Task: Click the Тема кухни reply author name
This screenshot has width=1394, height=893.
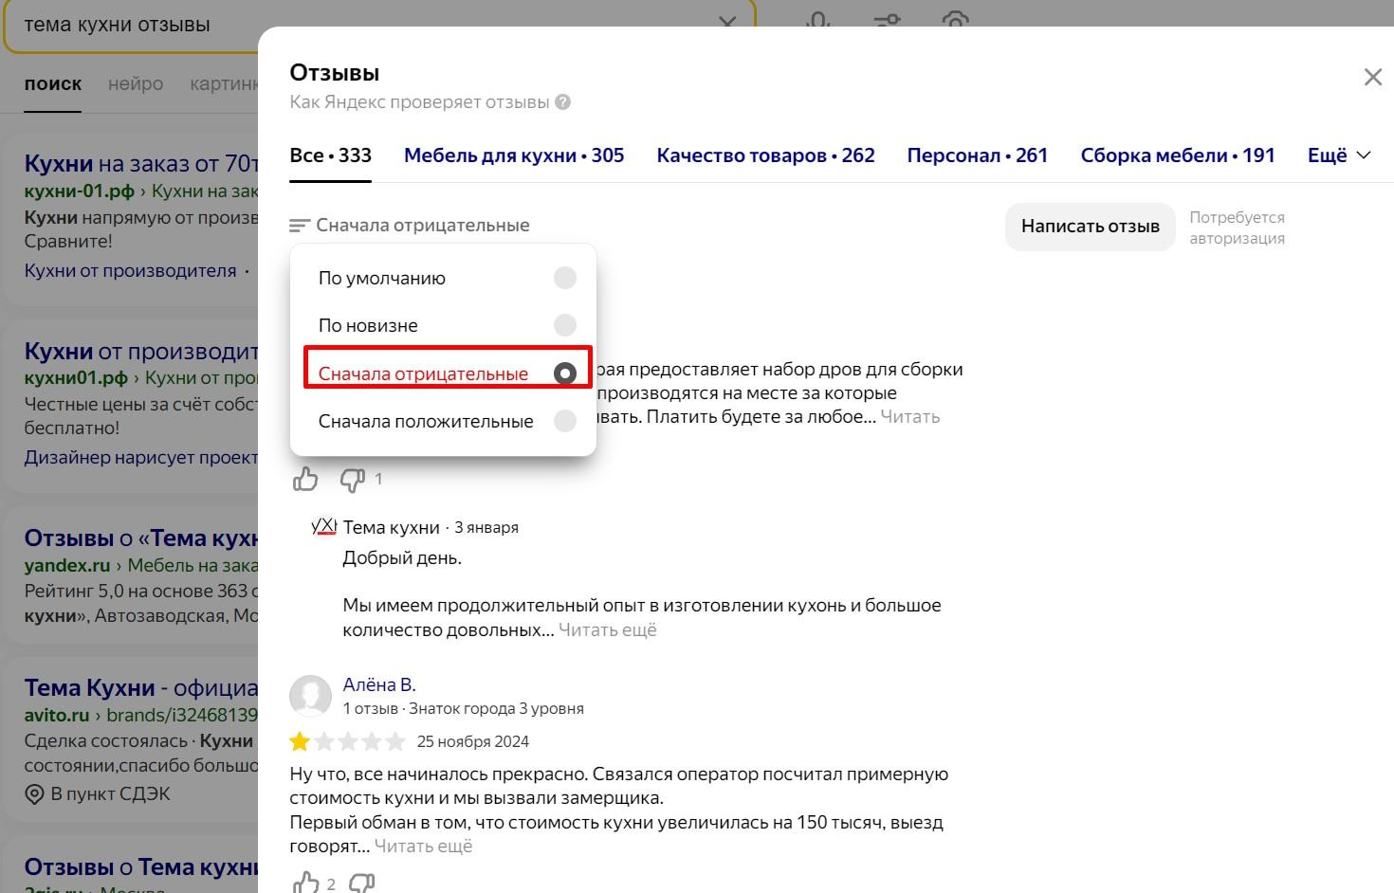Action: point(392,527)
